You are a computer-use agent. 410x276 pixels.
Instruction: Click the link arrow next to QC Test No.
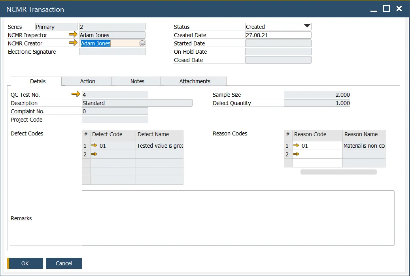[x=76, y=94]
